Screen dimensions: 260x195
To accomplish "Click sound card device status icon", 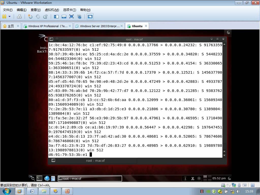I will pyautogui.click(x=245, y=185).
